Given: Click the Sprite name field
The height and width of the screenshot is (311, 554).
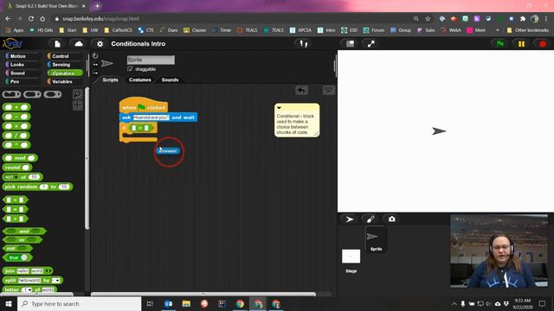Looking at the screenshot, I should tap(151, 60).
